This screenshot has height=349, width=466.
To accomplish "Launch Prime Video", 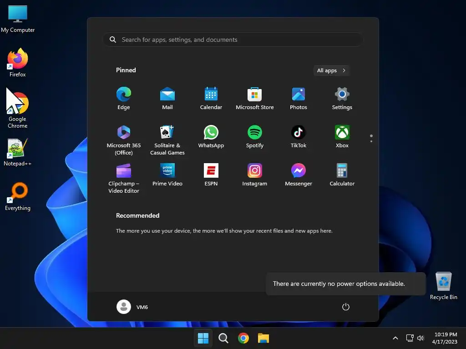I will click(x=167, y=175).
